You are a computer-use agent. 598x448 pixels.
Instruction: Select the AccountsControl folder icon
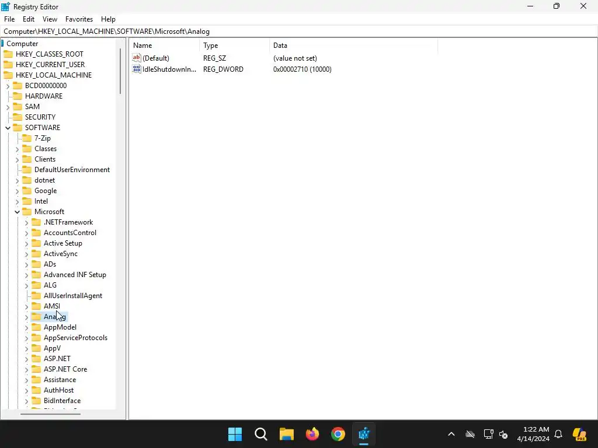point(36,232)
